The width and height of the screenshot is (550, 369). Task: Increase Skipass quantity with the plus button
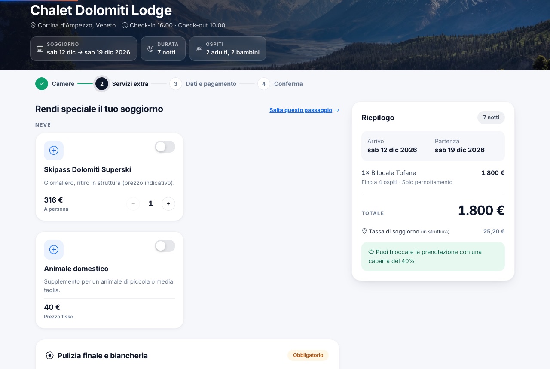(x=168, y=204)
